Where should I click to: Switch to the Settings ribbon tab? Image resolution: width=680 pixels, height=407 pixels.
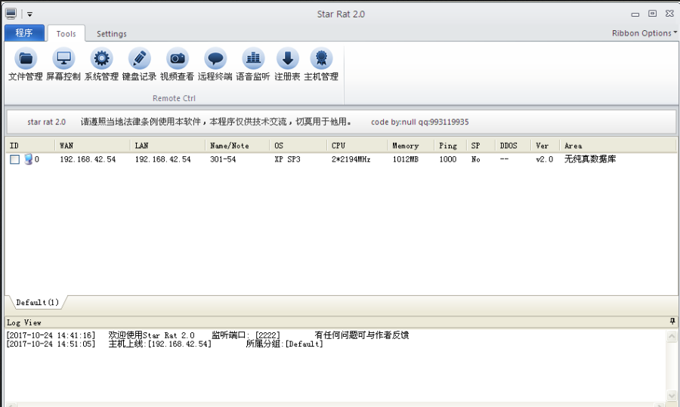click(112, 33)
